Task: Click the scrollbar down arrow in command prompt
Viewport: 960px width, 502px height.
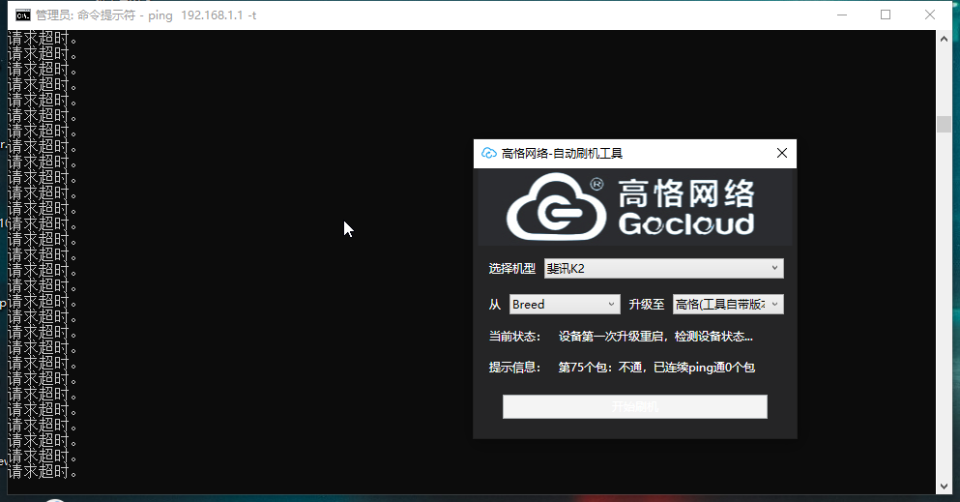Action: click(944, 487)
